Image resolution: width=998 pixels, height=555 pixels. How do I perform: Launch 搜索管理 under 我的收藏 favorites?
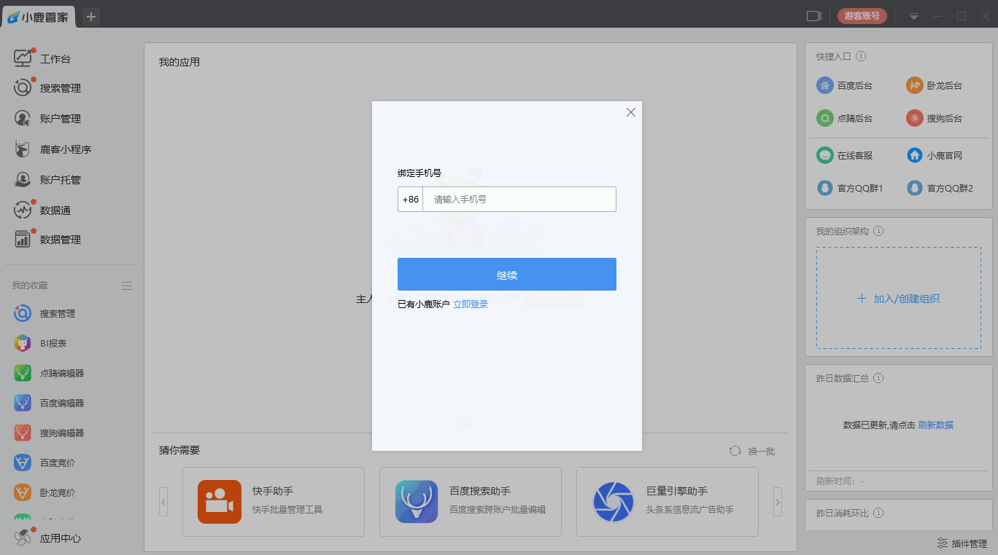[45, 313]
